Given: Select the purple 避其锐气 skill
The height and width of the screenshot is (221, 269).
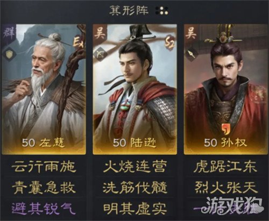Looking at the screenshot, I should coord(44,209).
